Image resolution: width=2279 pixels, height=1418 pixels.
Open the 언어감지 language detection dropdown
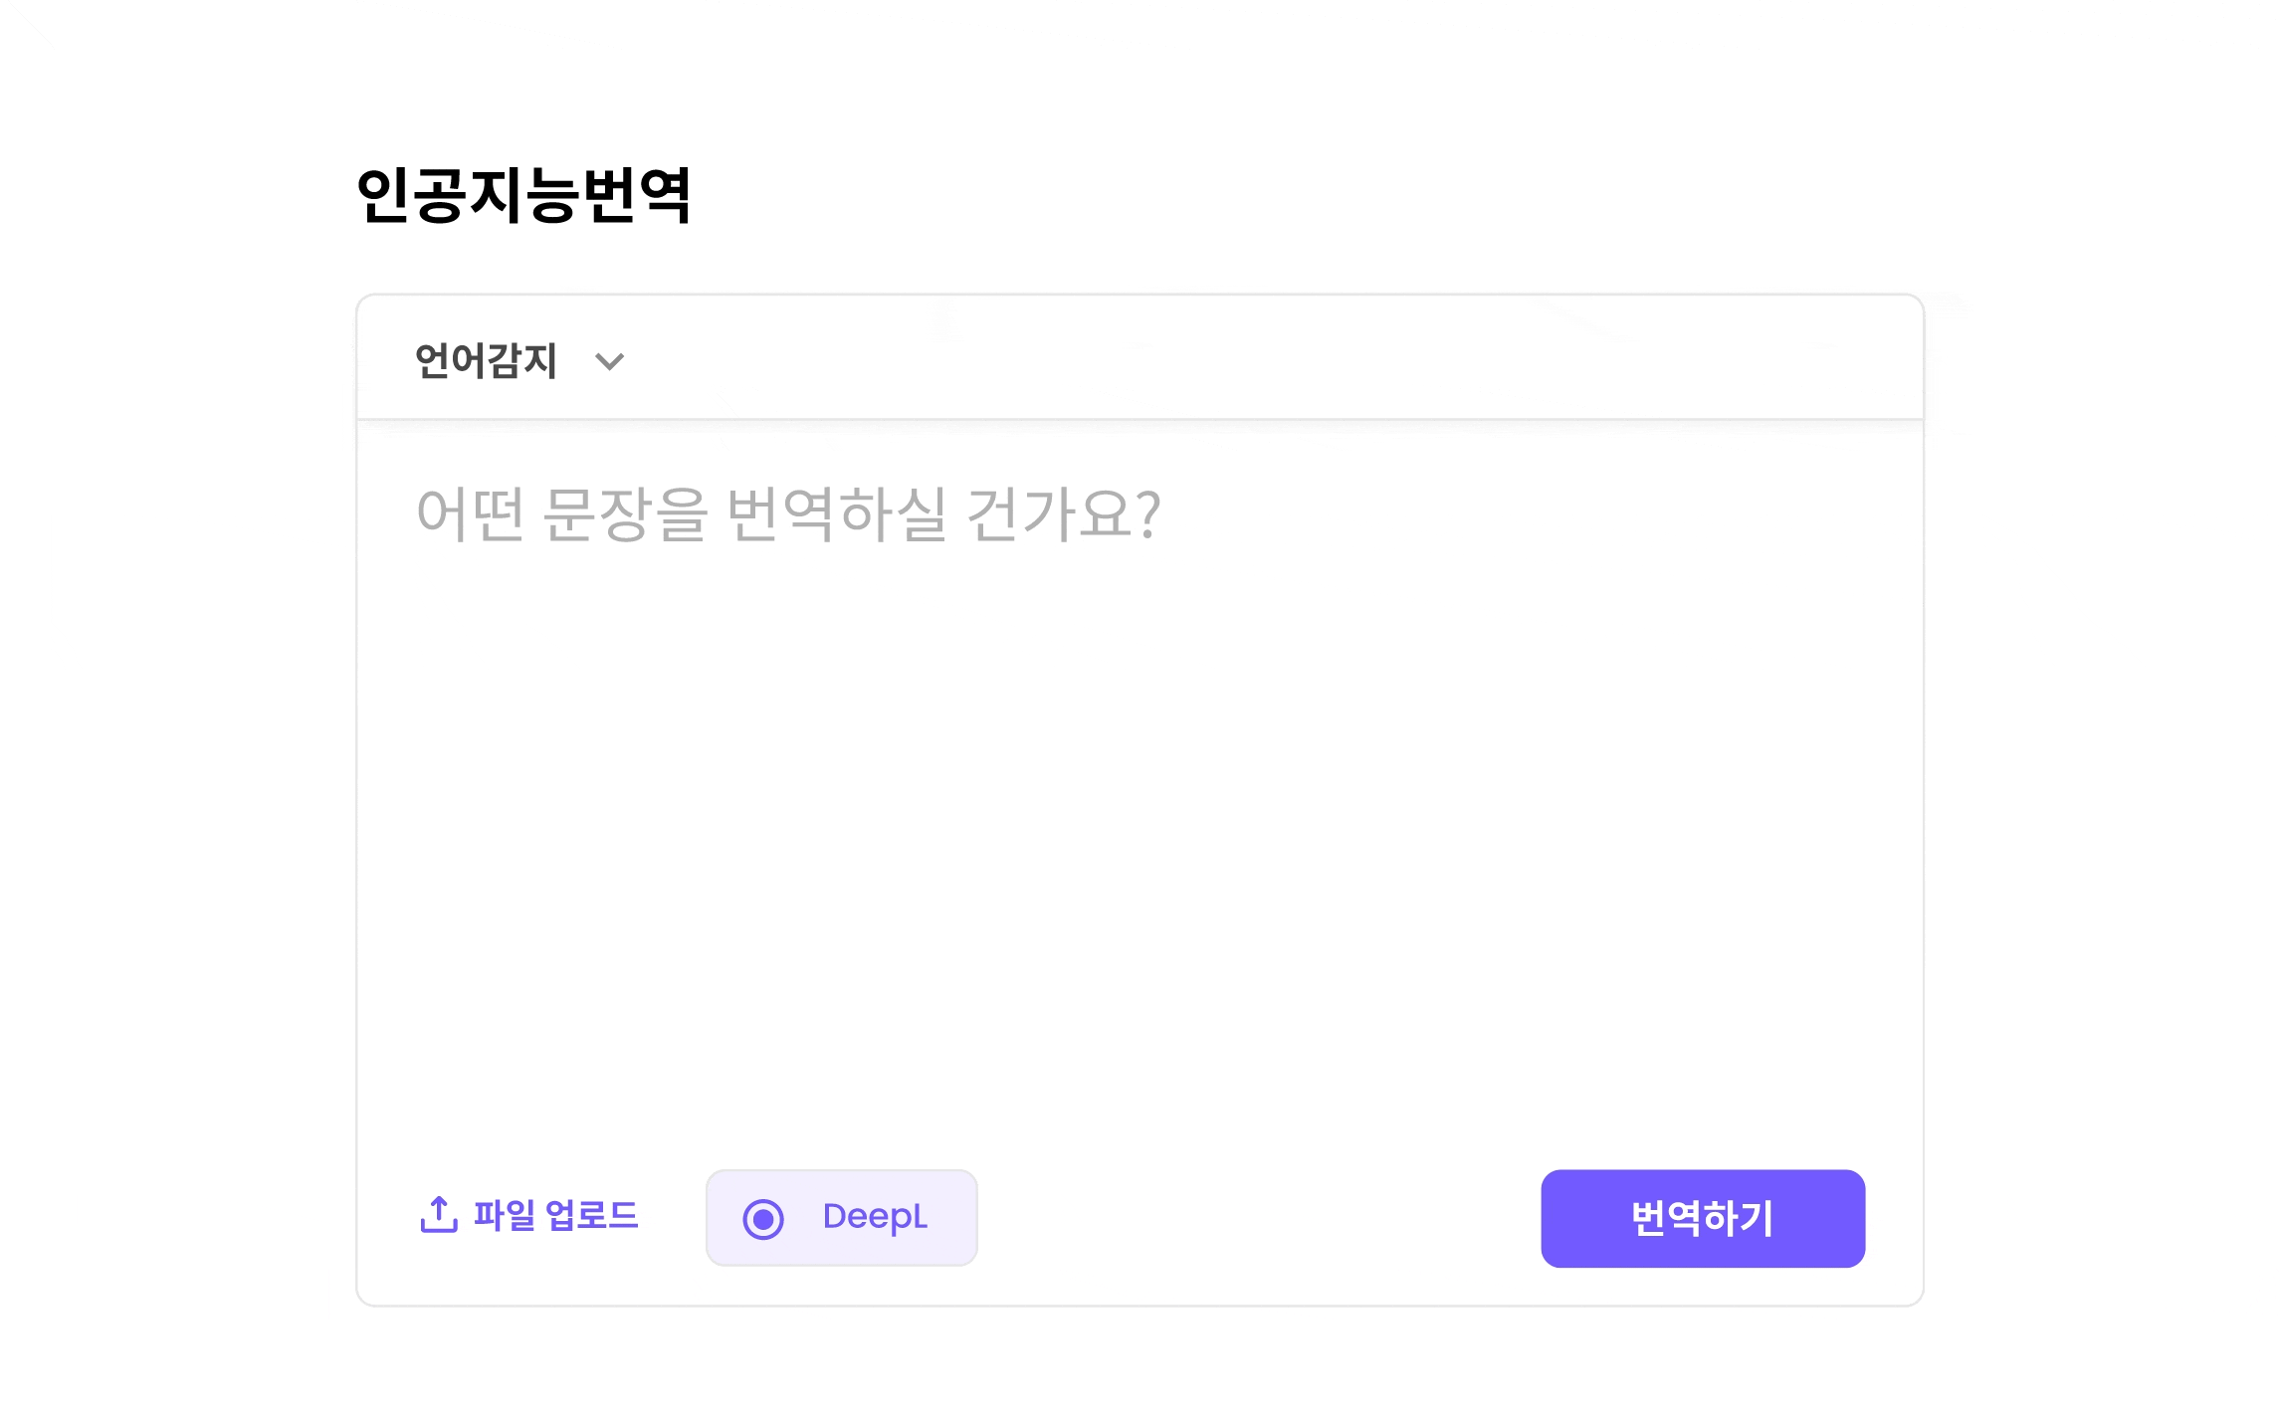tap(518, 361)
